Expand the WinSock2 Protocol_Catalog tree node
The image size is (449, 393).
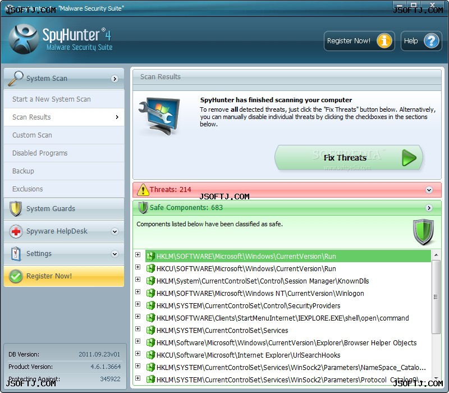138,378
